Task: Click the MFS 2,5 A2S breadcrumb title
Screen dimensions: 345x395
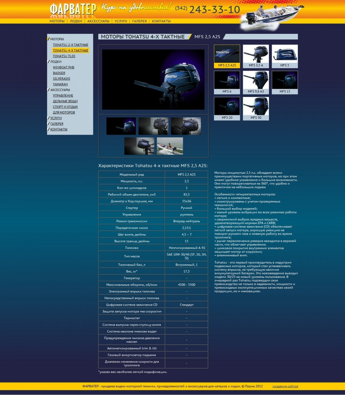Action: click(207, 37)
